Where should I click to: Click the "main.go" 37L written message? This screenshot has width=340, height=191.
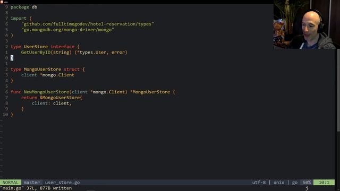click(x=36, y=188)
